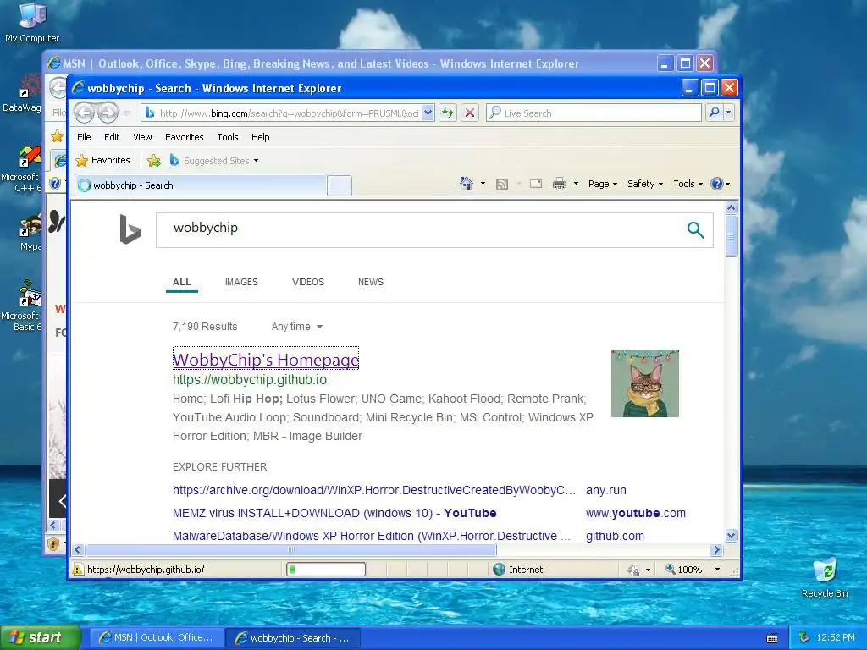Open the zoom level dropdown arrow
This screenshot has width=867, height=650.
pyautogui.click(x=717, y=570)
